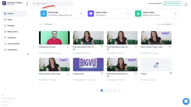Screen dimensions: 191x107
Task: Go to page 1 in pagination
Action: click(102, 90)
